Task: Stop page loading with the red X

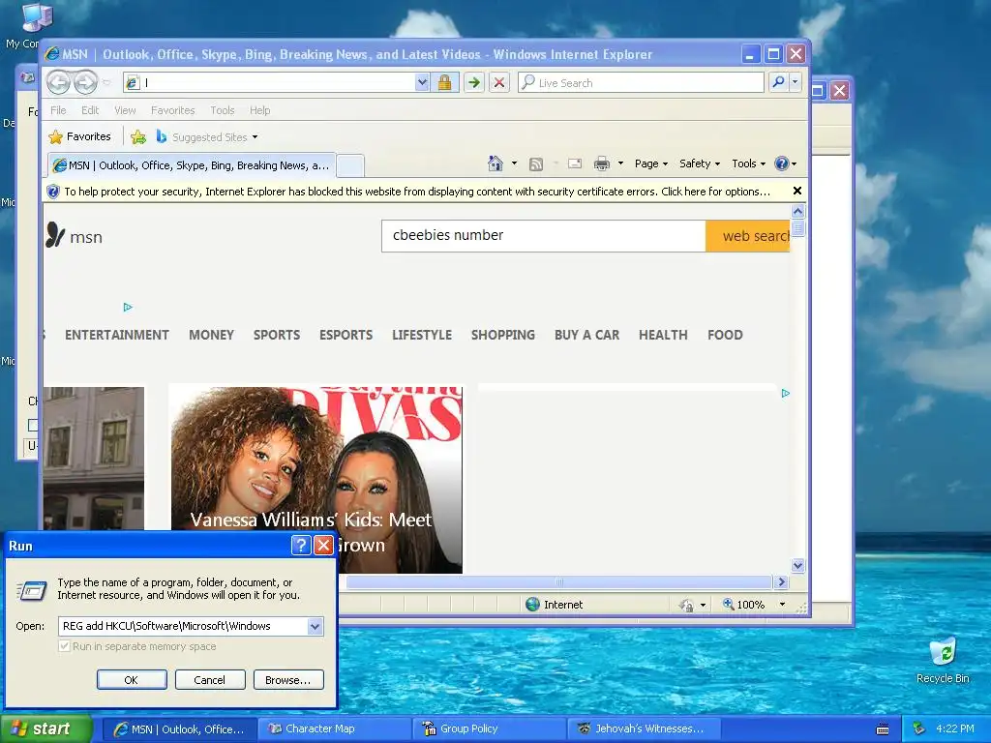Action: tap(499, 83)
